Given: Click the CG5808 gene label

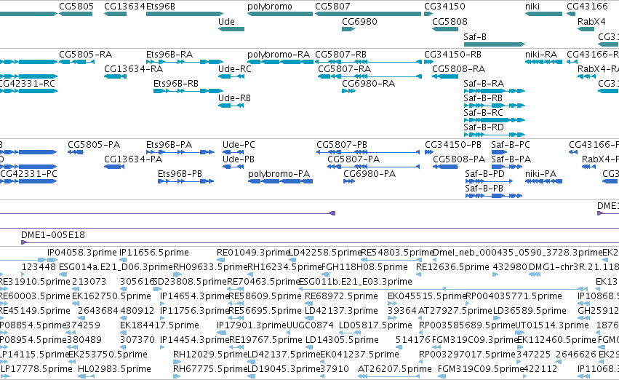Looking at the screenshot, I should click(450, 22).
